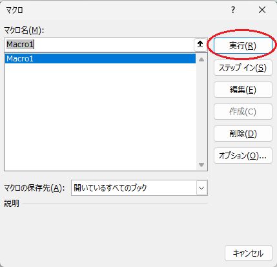Image resolution: width=277 pixels, height=267 pixels.
Task: Focus the マクロ名 text field
Action: pyautogui.click(x=99, y=45)
